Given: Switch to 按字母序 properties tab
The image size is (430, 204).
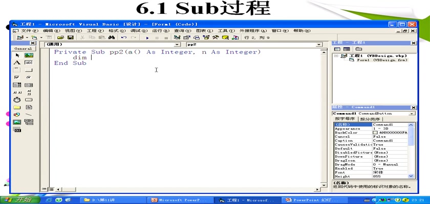Looking at the screenshot, I should coord(345,119).
